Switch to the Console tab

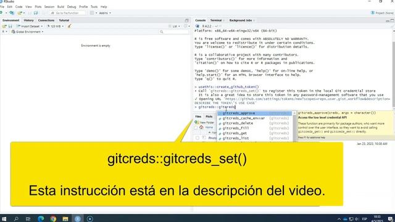[x=200, y=20]
